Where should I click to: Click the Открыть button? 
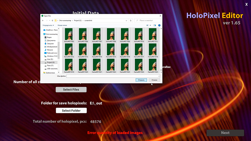(x=141, y=80)
